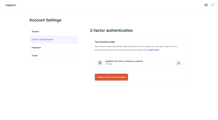The height and width of the screenshot is (120, 218).
Task: Open the AngelList logo menu
Action: tap(11, 5)
